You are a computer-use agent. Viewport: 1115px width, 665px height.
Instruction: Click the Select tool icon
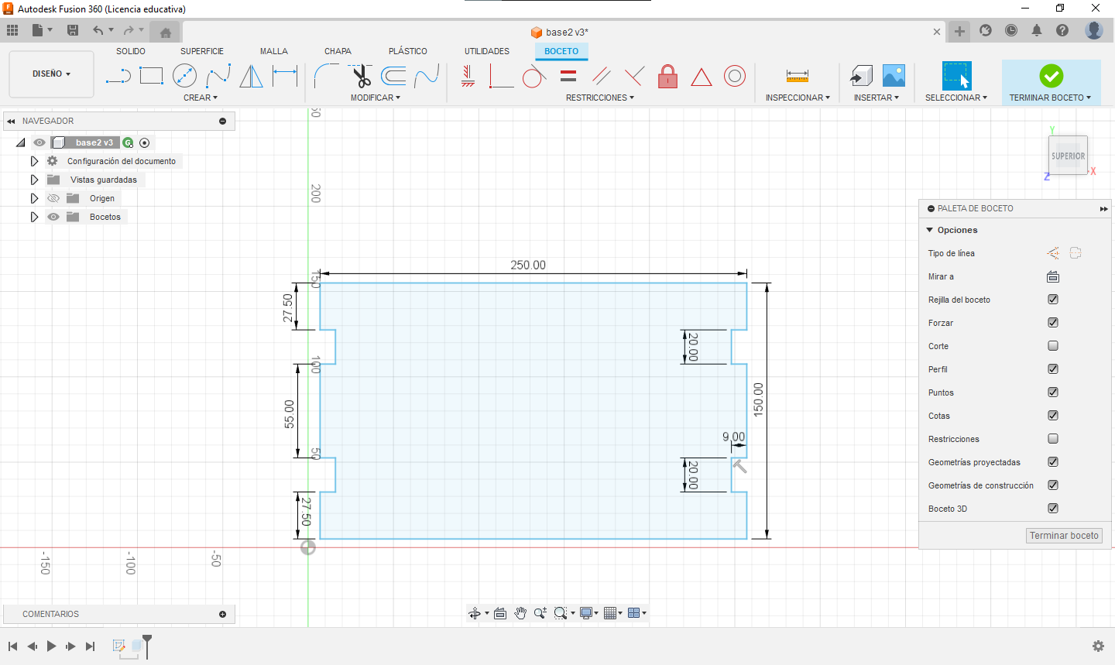coord(957,76)
